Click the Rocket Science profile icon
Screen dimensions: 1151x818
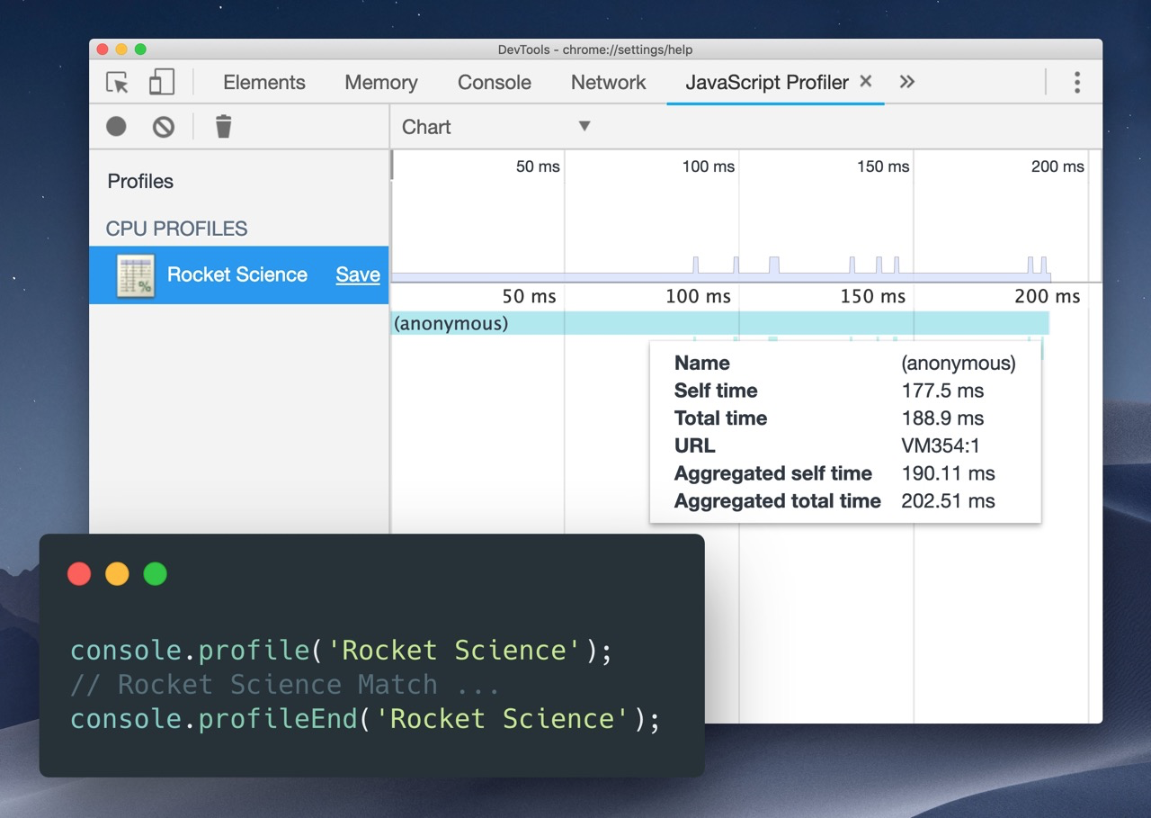pyautogui.click(x=136, y=275)
